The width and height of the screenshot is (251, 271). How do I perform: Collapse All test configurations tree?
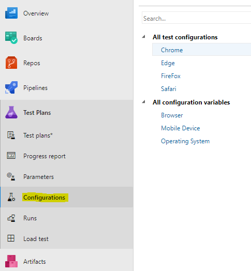143,37
